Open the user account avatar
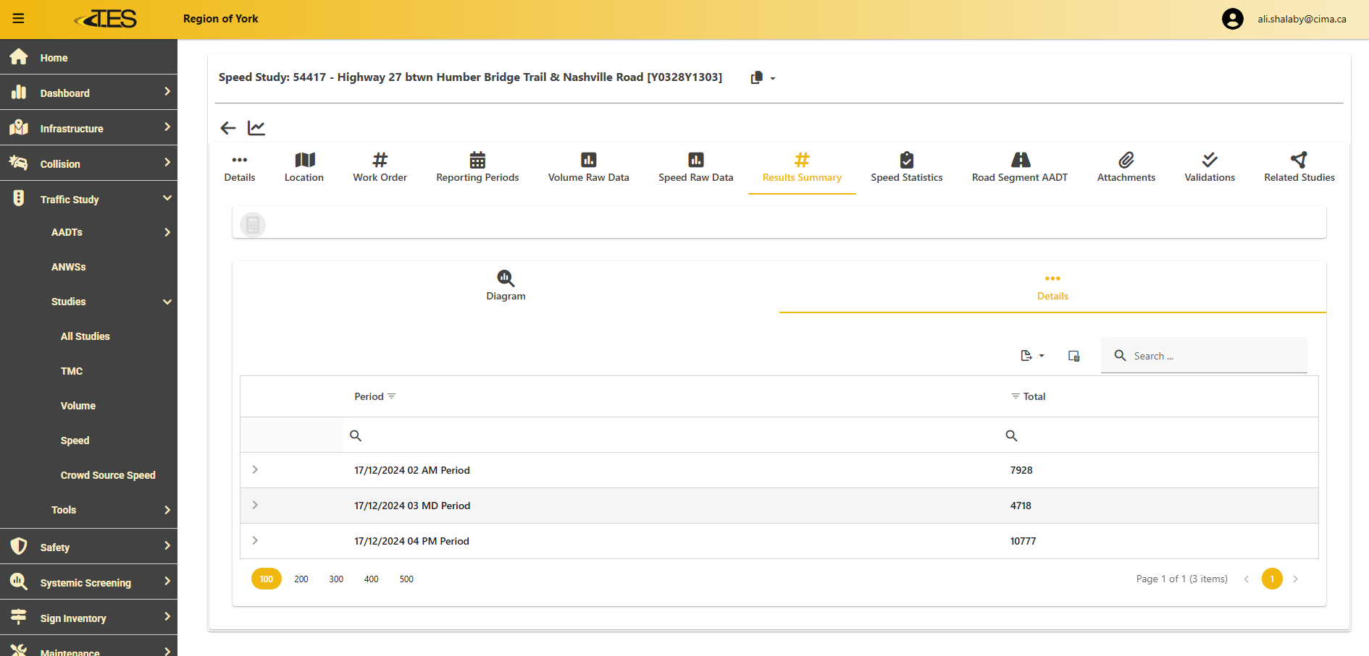This screenshot has height=656, width=1369. [x=1232, y=19]
